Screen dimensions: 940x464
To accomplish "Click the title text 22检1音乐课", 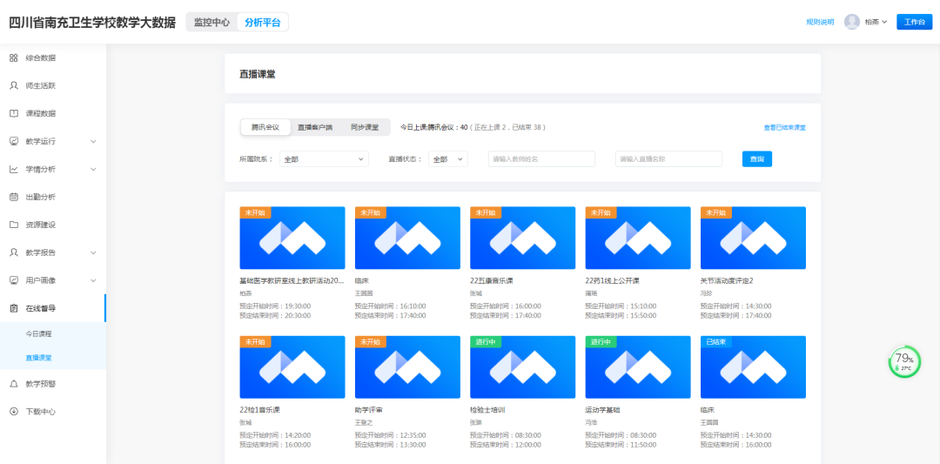I will click(259, 410).
